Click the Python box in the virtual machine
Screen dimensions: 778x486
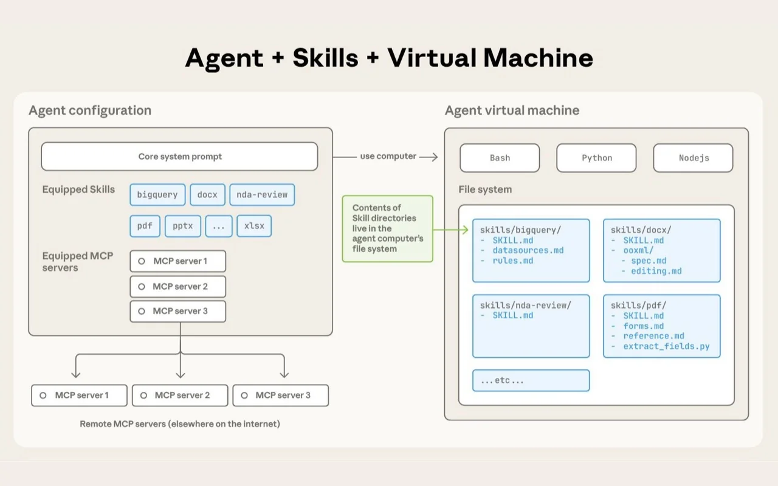(x=596, y=158)
